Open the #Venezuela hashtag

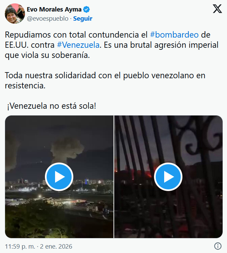tap(78, 45)
